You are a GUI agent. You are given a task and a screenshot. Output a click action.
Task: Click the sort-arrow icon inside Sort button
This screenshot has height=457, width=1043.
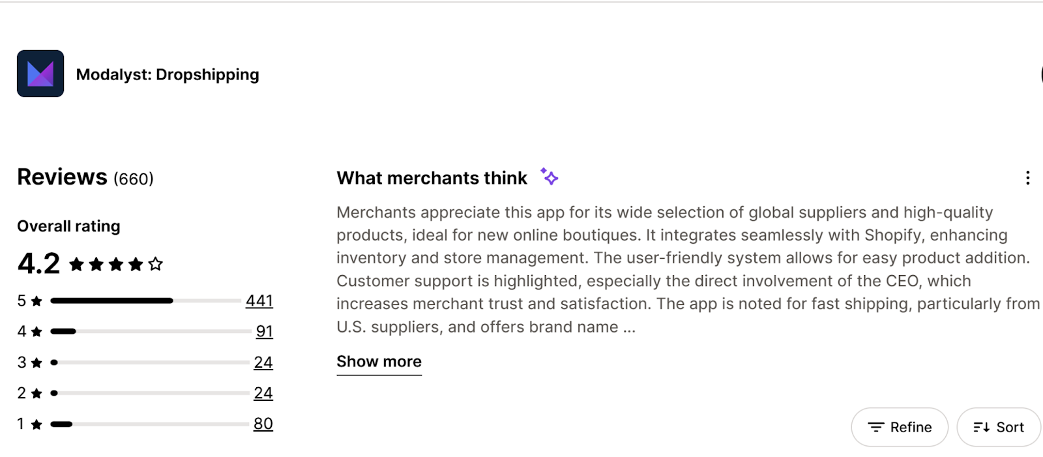(x=981, y=427)
